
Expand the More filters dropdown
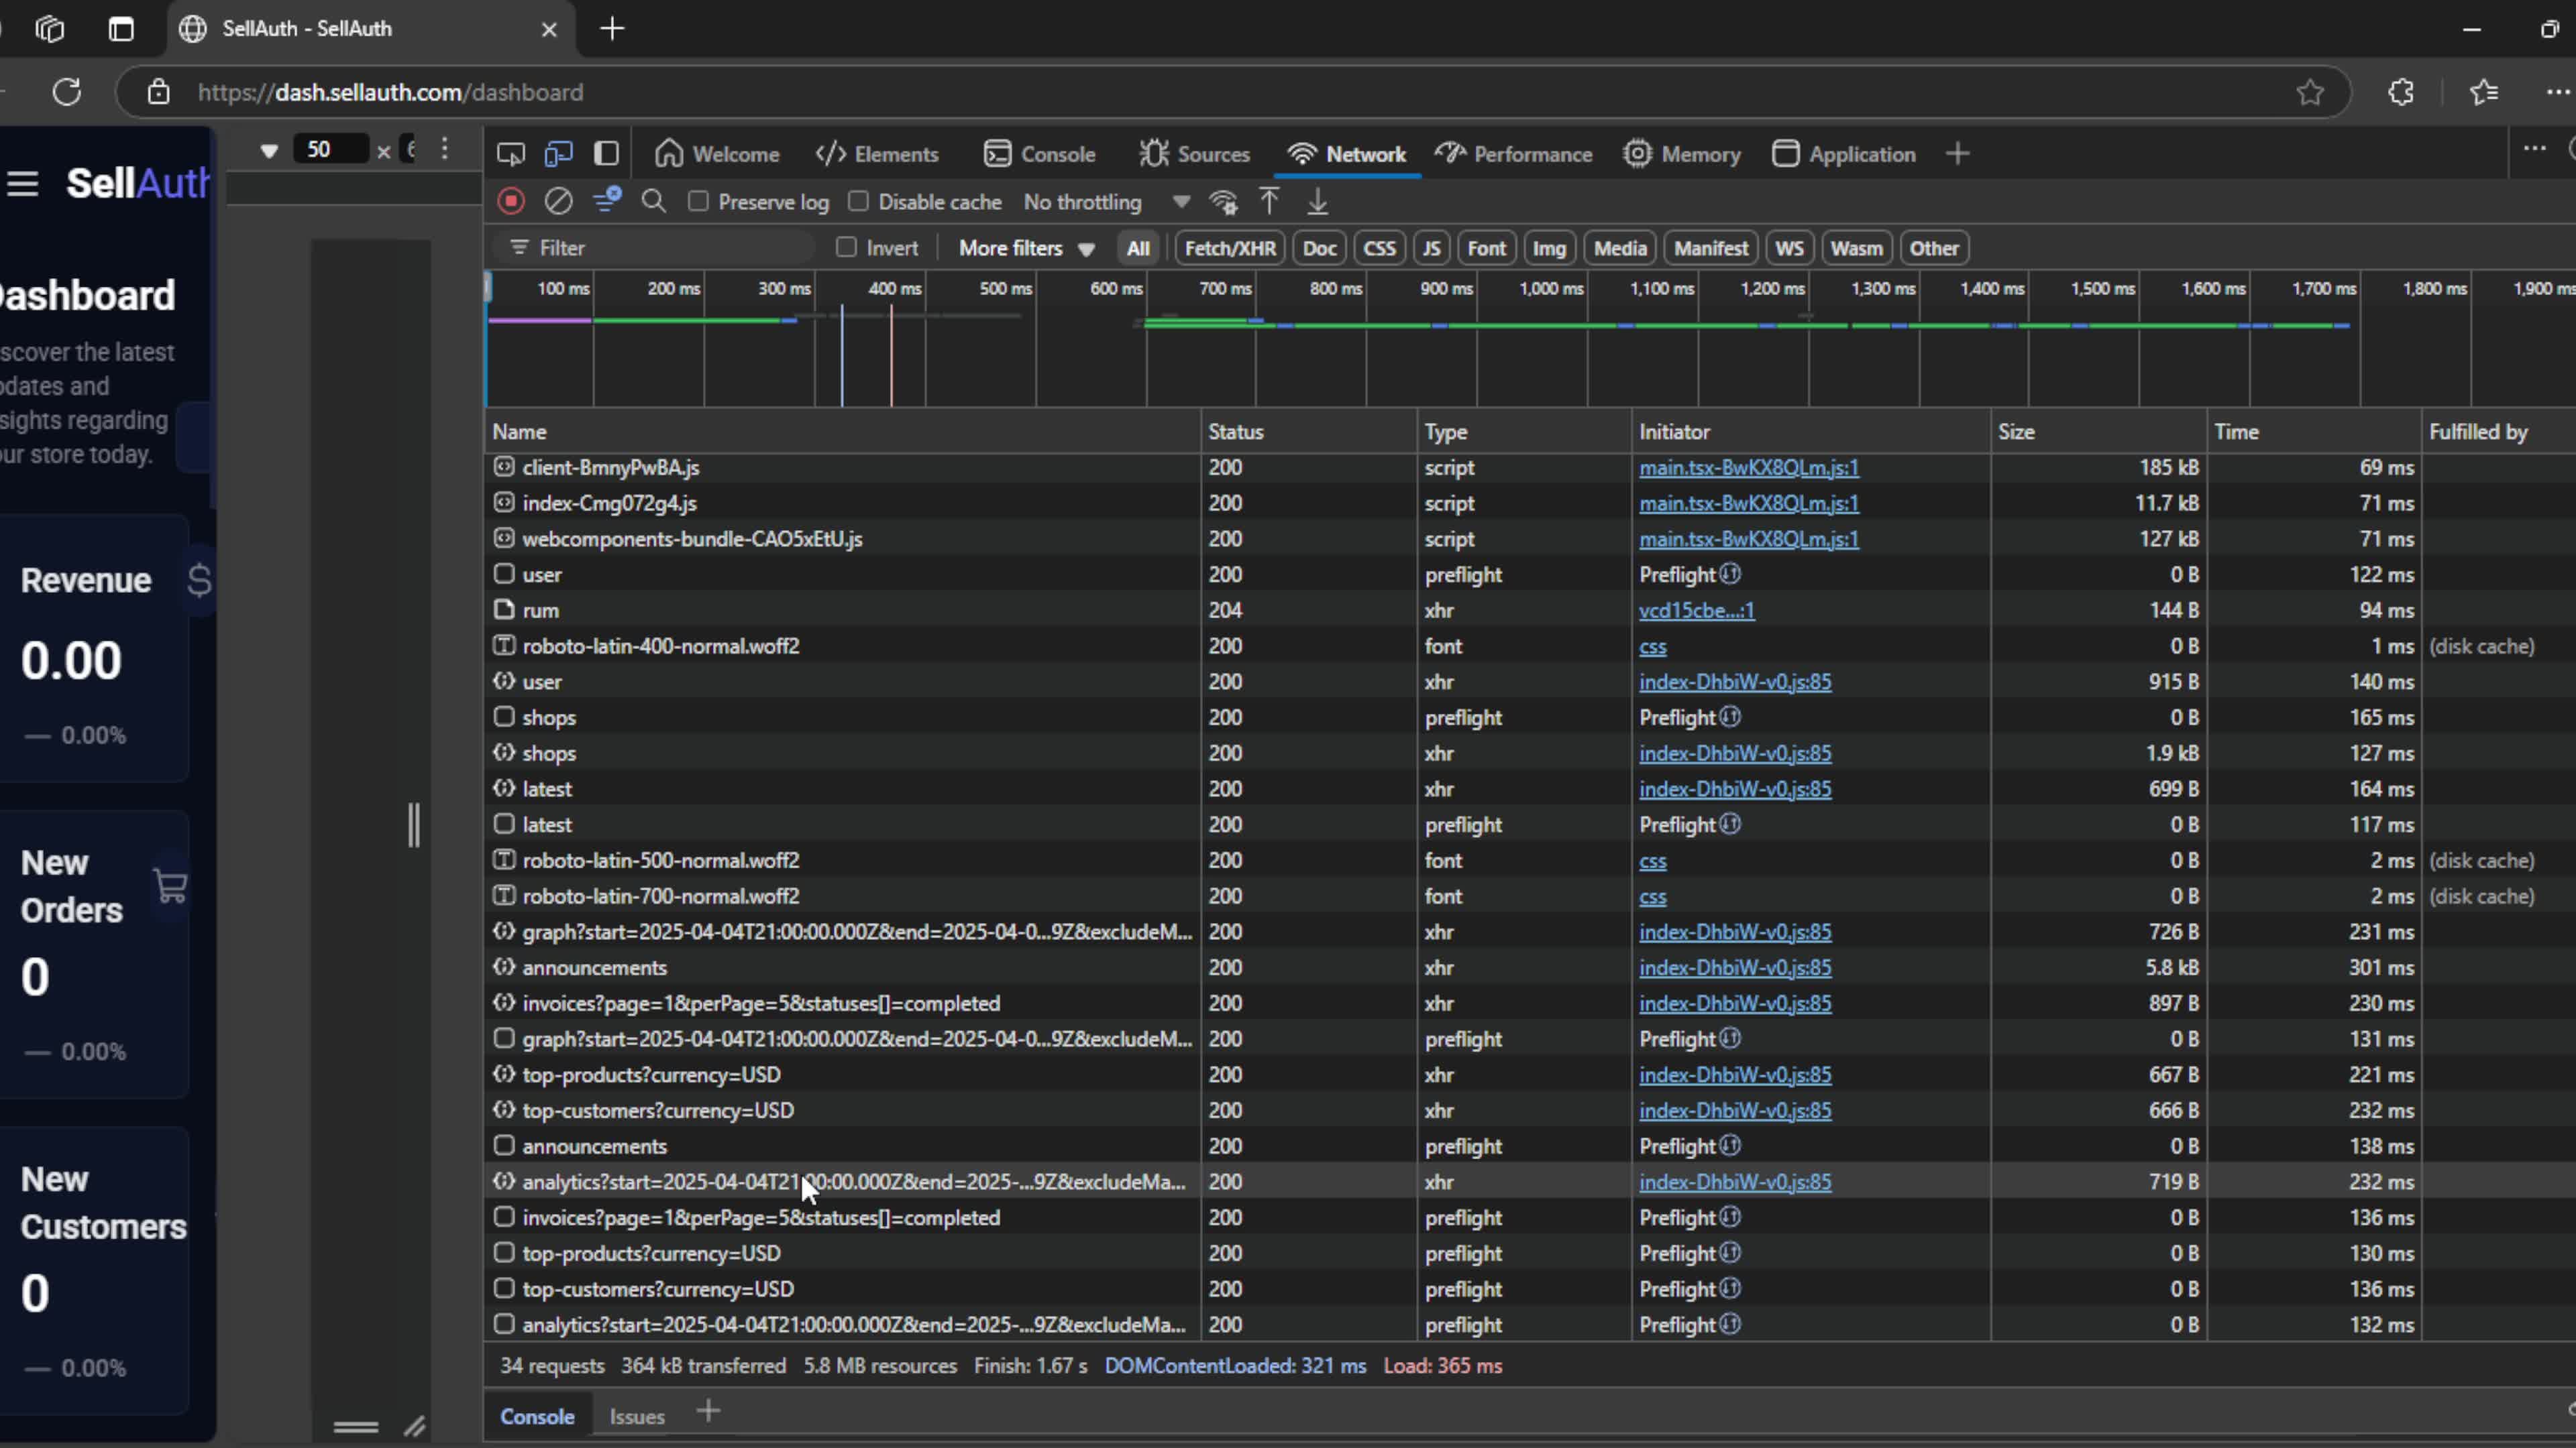coord(1026,248)
